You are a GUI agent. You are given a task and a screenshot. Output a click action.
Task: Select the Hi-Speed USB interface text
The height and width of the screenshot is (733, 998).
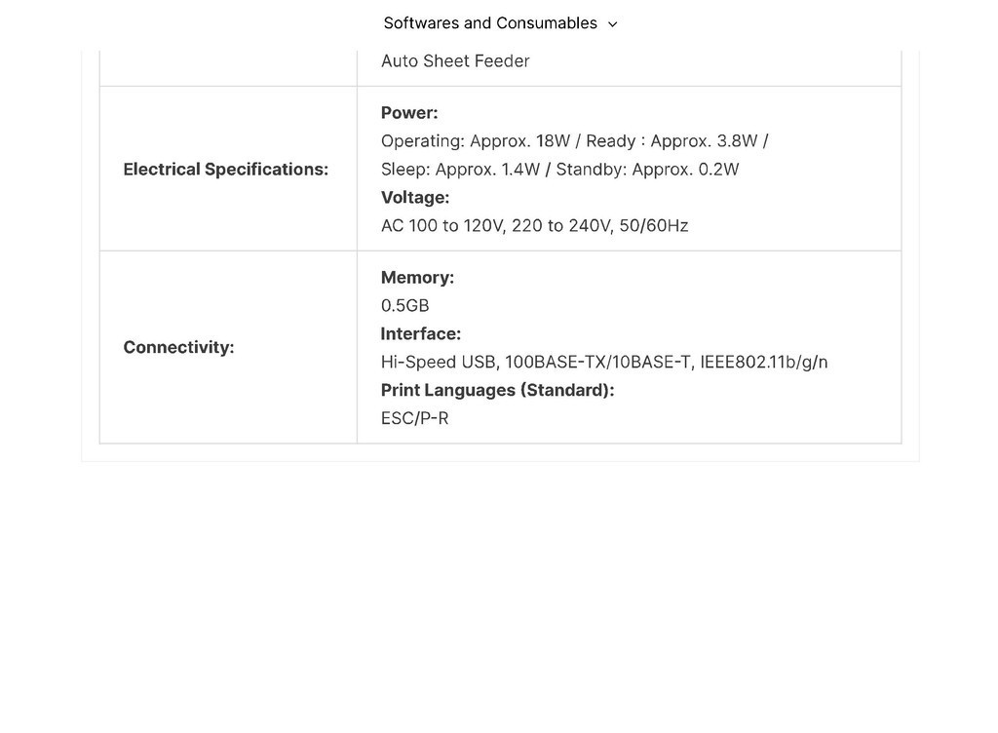pos(440,363)
